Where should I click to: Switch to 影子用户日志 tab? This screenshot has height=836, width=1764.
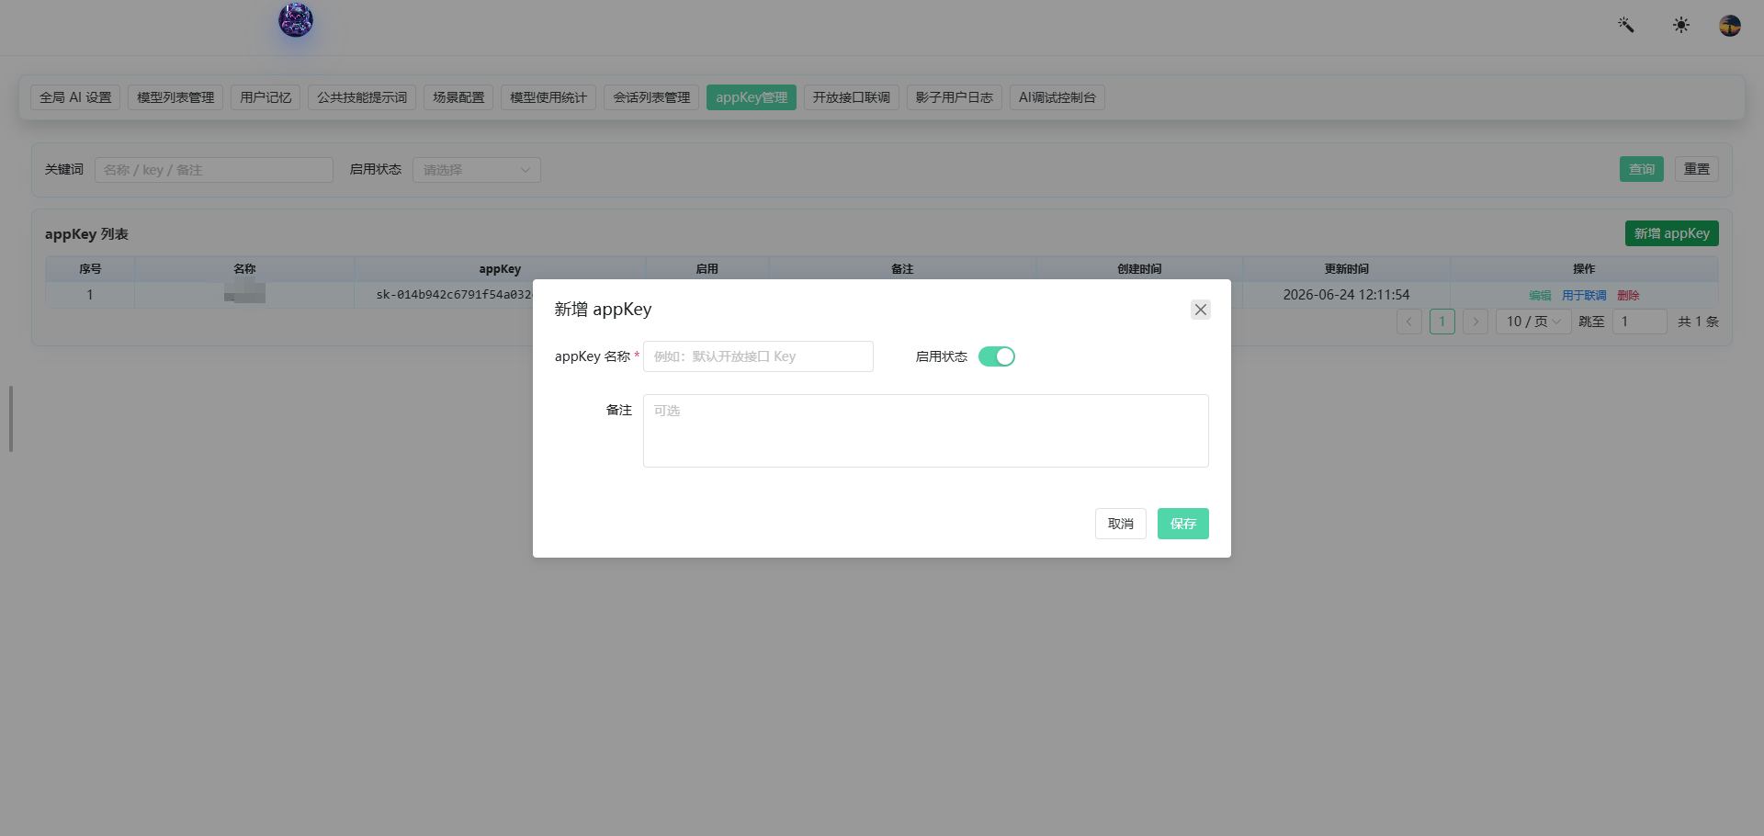click(x=955, y=97)
